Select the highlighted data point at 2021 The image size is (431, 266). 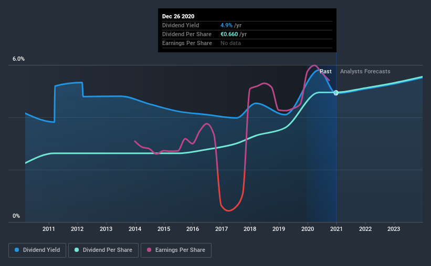click(336, 93)
